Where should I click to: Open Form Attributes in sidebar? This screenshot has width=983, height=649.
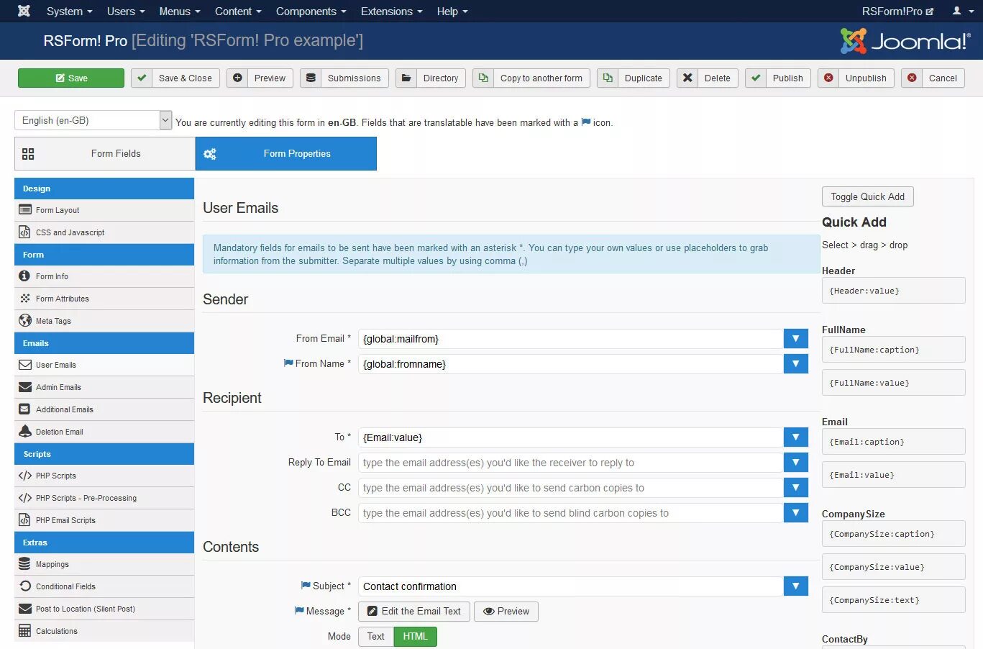pyautogui.click(x=104, y=299)
